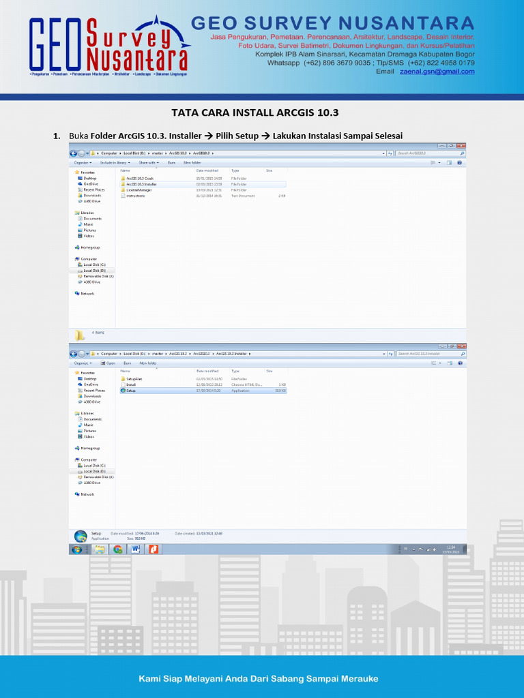The height and width of the screenshot is (698, 524).
Task: Open recent pages dropdown in Installer window
Action: click(x=87, y=354)
